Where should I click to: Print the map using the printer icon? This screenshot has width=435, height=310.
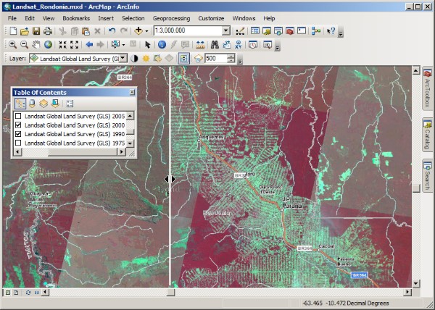[x=48, y=30]
